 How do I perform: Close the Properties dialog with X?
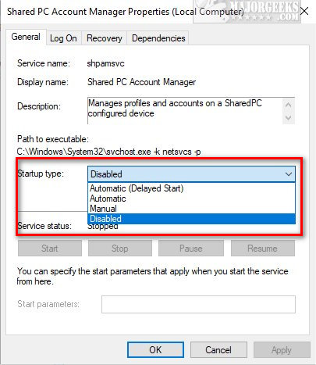click(304, 11)
